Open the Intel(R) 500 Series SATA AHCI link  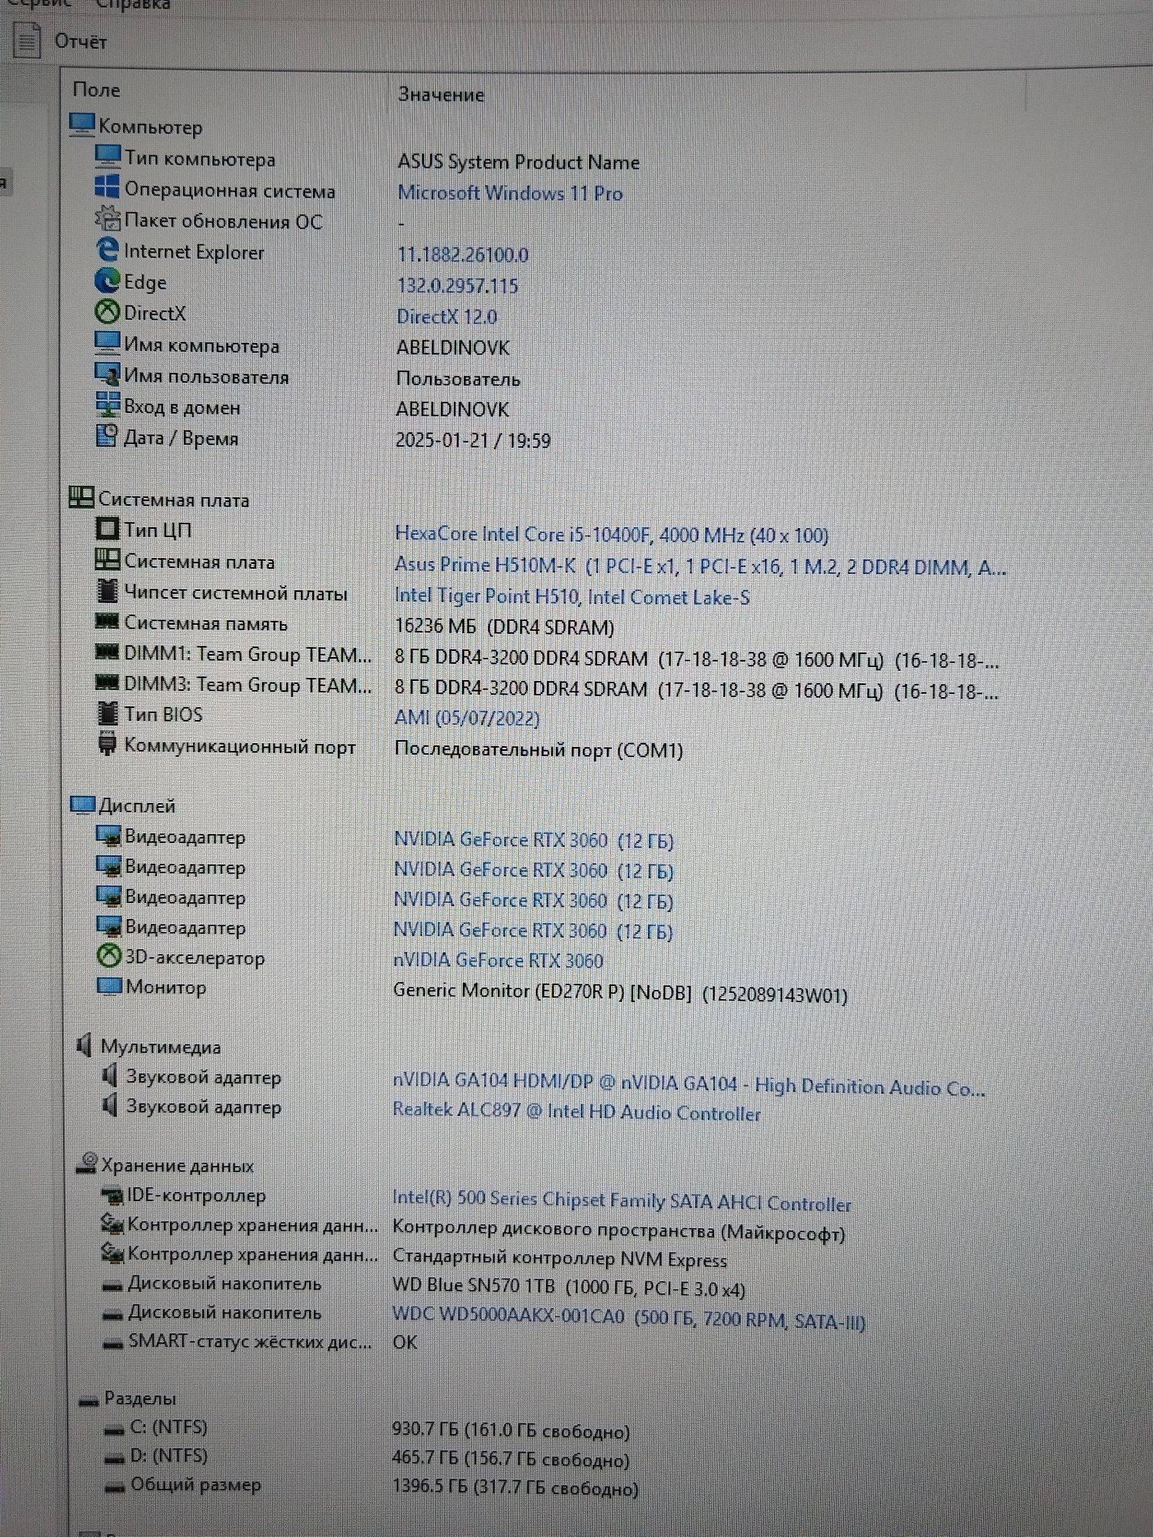coord(622,1201)
